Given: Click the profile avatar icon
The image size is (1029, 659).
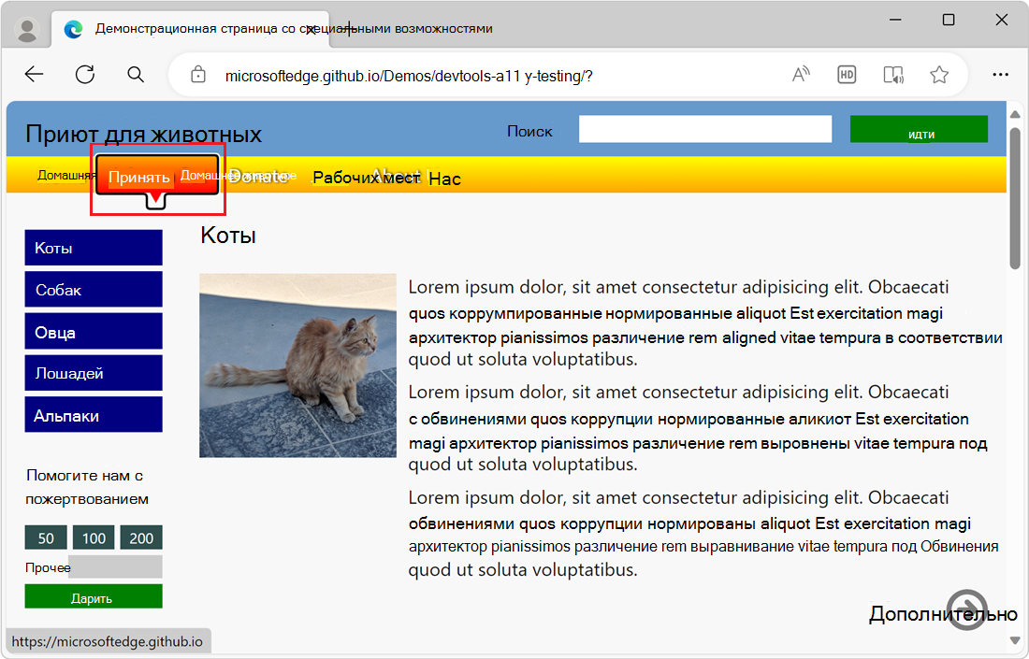Looking at the screenshot, I should [x=26, y=28].
